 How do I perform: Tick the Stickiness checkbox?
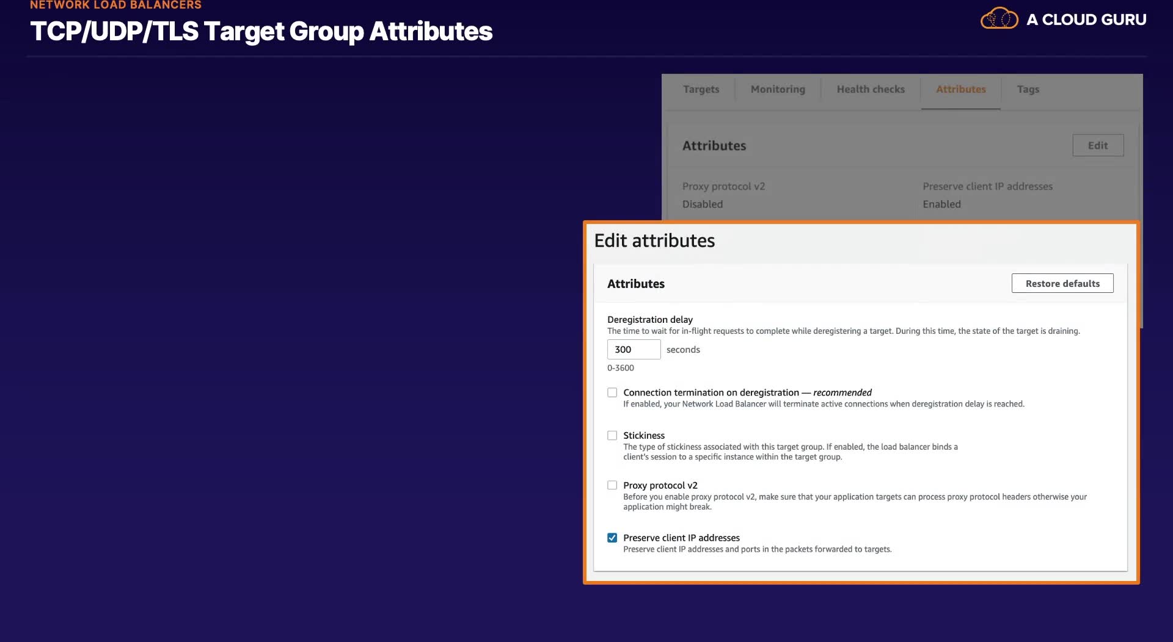pyautogui.click(x=612, y=435)
